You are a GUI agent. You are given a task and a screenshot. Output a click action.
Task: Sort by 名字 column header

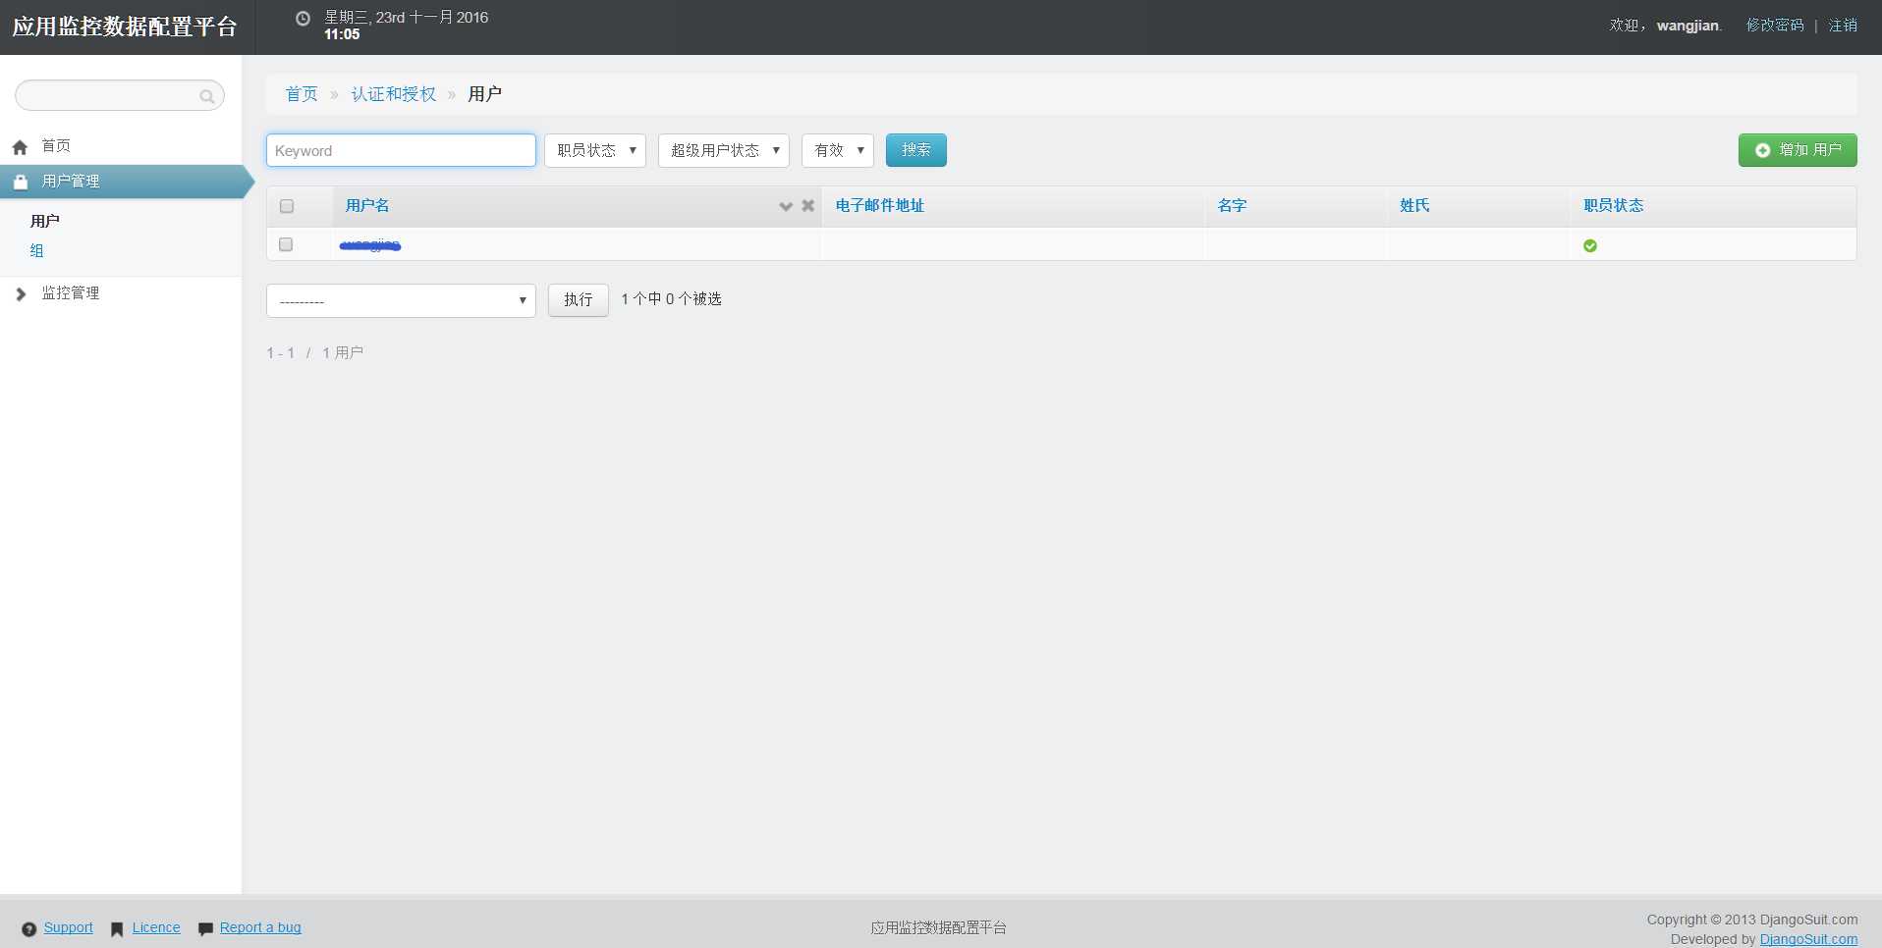coord(1232,206)
